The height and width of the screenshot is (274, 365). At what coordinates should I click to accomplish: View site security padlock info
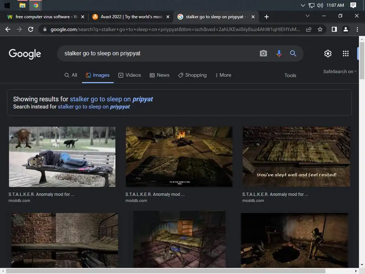pyautogui.click(x=45, y=29)
